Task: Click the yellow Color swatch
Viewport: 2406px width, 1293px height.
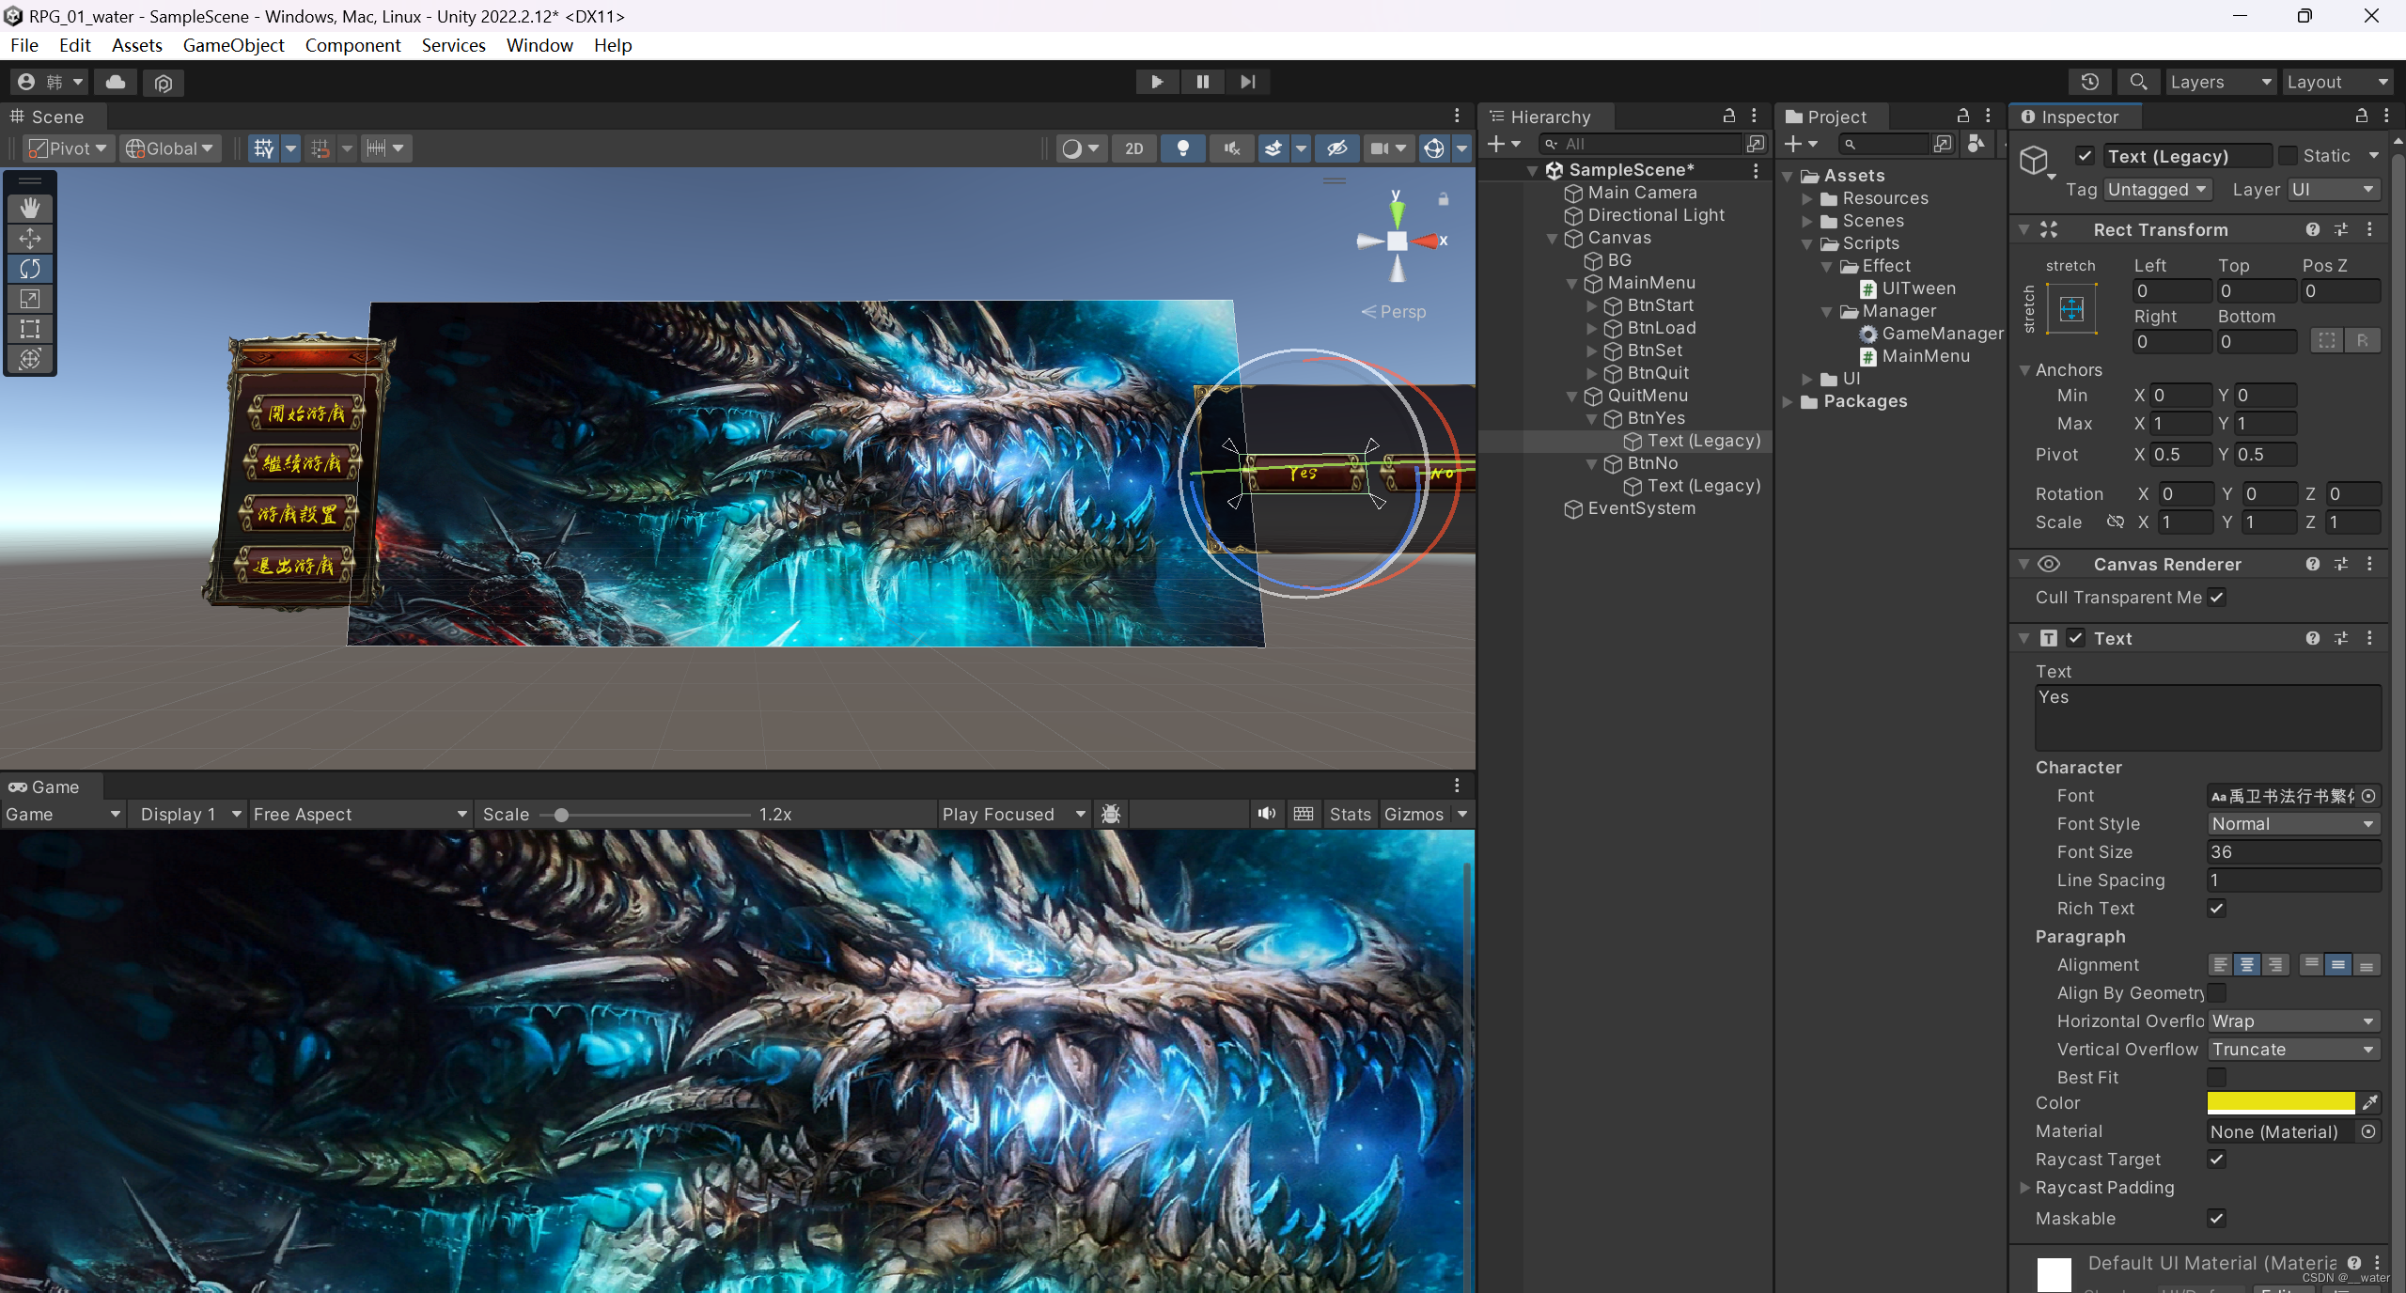Action: (x=2281, y=1103)
